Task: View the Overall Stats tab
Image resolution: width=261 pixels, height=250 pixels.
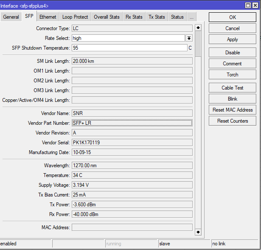Action: (x=107, y=17)
